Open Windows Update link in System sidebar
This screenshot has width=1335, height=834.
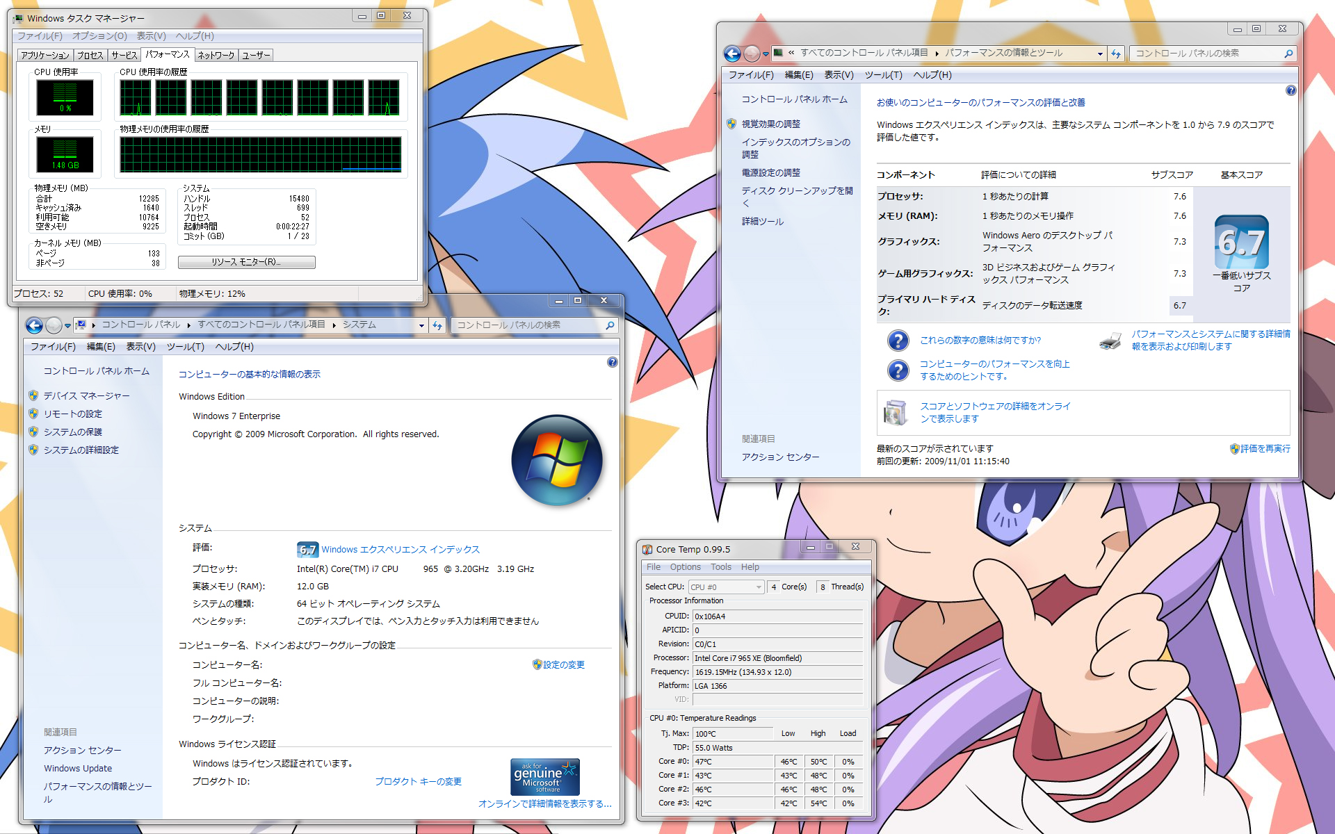point(78,769)
